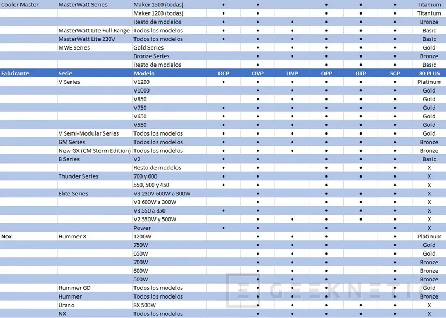Select the "600W" model cell
Screen dimensions: 446x318
(x=141, y=271)
